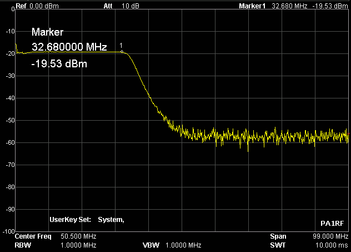Click the SWT 10.000 ms sweep time
351x252 pixels.
pos(309,245)
